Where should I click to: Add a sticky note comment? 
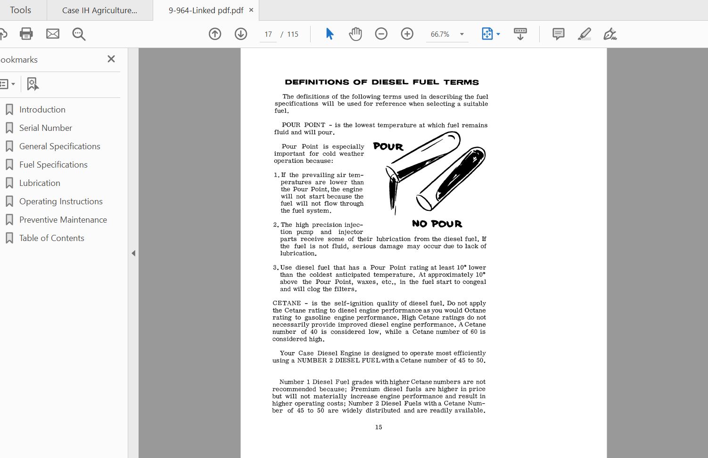click(559, 34)
